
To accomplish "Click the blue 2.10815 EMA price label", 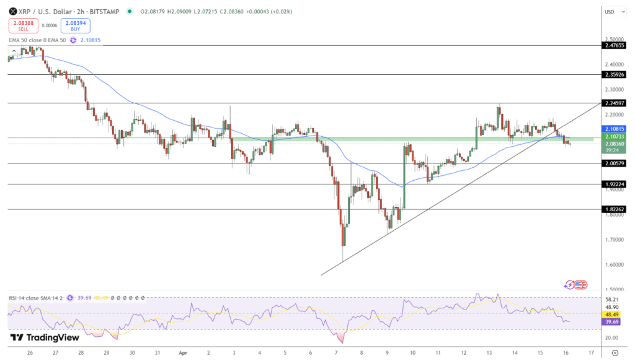I will click(x=615, y=129).
